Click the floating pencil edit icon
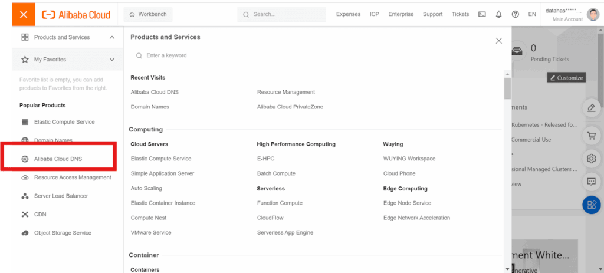This screenshot has height=273, width=604. pos(591,108)
